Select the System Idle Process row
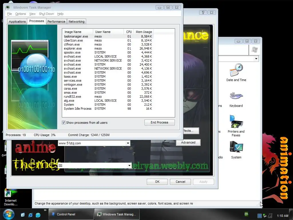This screenshot has width=293, height=220. tap(108, 109)
